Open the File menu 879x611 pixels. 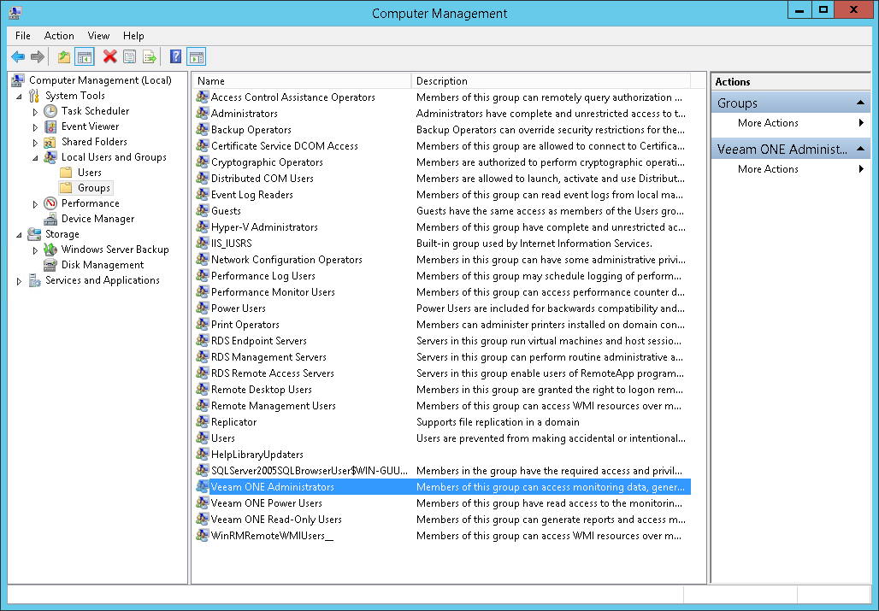[23, 36]
